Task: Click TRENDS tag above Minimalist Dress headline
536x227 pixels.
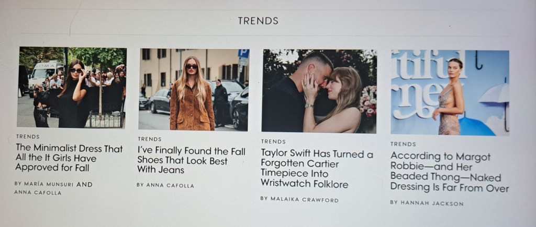Action: click(28, 136)
